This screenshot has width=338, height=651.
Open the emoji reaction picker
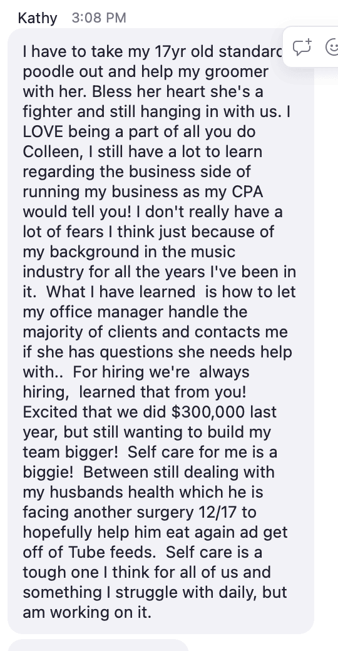point(332,47)
